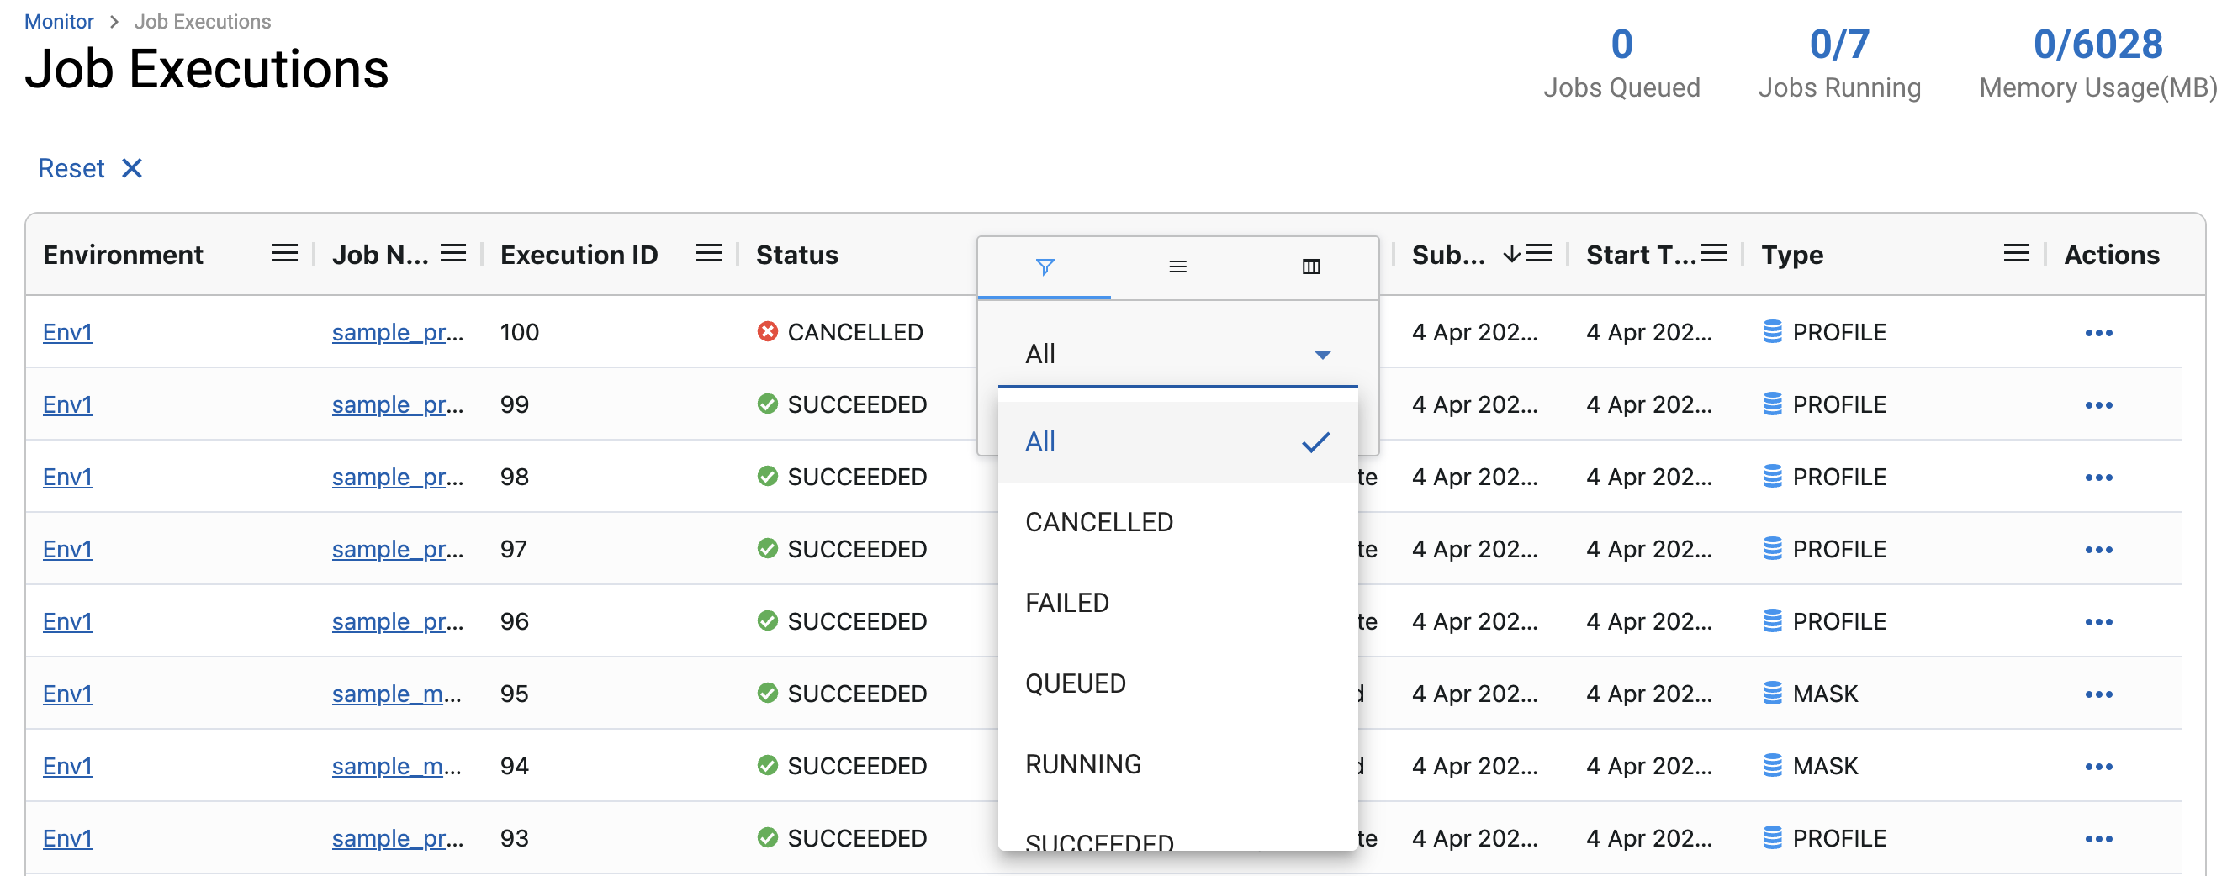
Task: Open actions menu for execution 96
Action: click(2098, 622)
